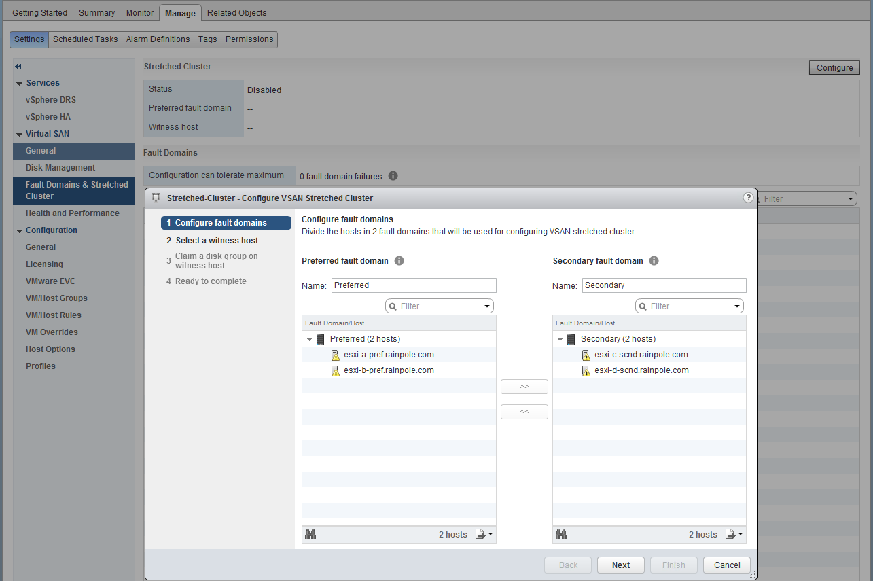Click info icon next to Secondary fault domain
873x581 pixels.
(x=654, y=261)
